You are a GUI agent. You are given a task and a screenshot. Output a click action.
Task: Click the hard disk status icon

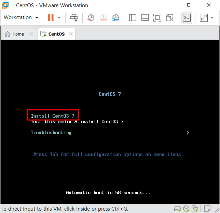click(177, 209)
